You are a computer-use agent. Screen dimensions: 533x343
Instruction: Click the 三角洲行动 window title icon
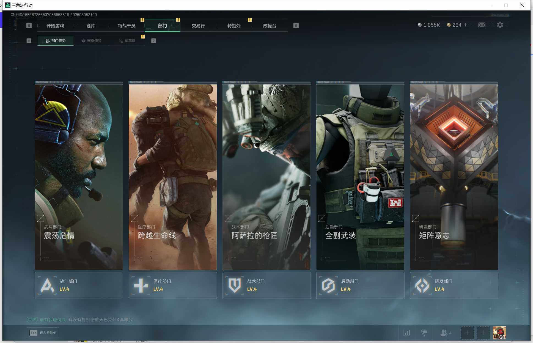(8, 5)
